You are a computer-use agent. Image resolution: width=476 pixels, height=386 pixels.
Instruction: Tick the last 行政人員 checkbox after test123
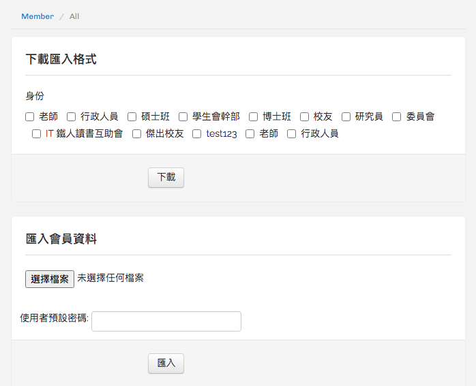(292, 133)
